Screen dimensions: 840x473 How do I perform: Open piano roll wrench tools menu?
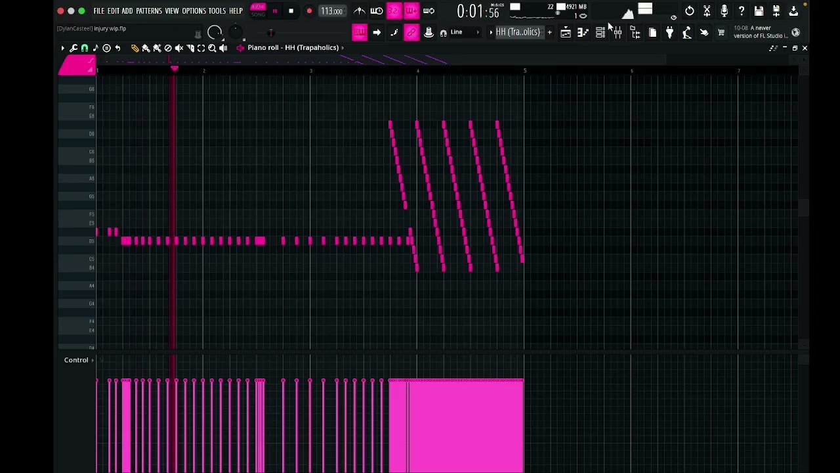coord(73,48)
